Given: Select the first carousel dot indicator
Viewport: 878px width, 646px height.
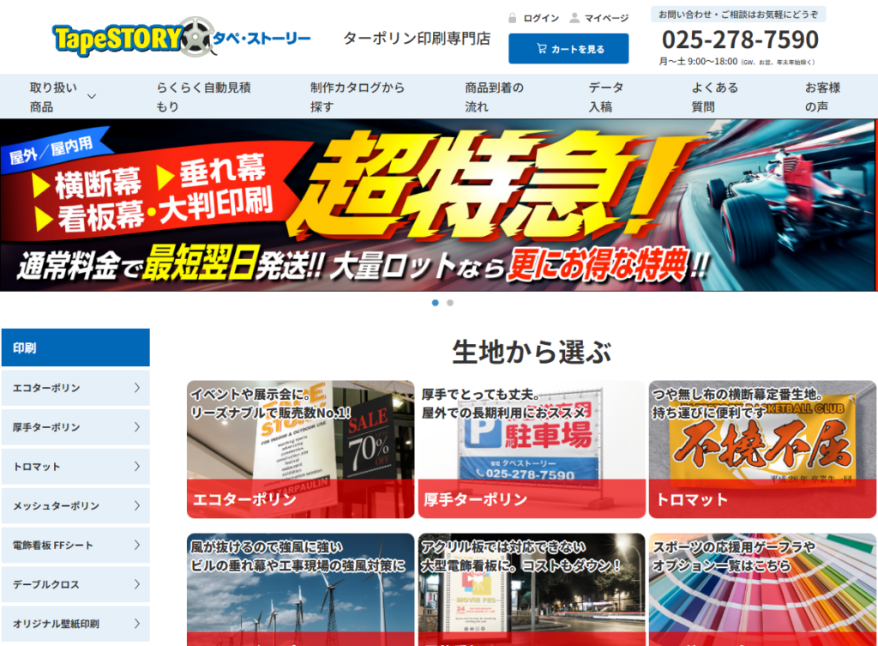Looking at the screenshot, I should [x=436, y=303].
